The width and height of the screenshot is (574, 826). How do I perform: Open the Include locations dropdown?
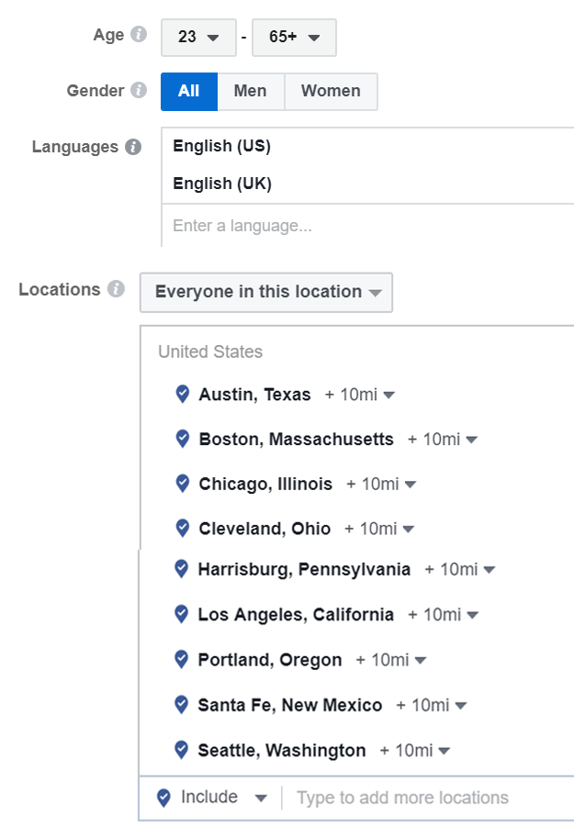(212, 798)
